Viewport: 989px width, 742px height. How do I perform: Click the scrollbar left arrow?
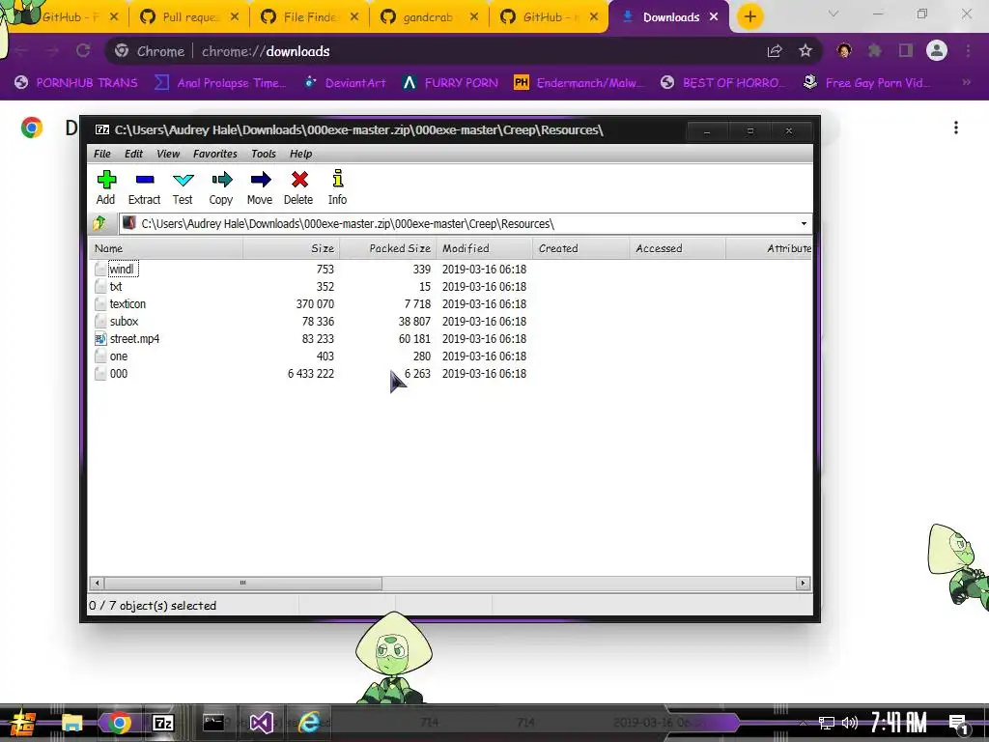[x=97, y=583]
